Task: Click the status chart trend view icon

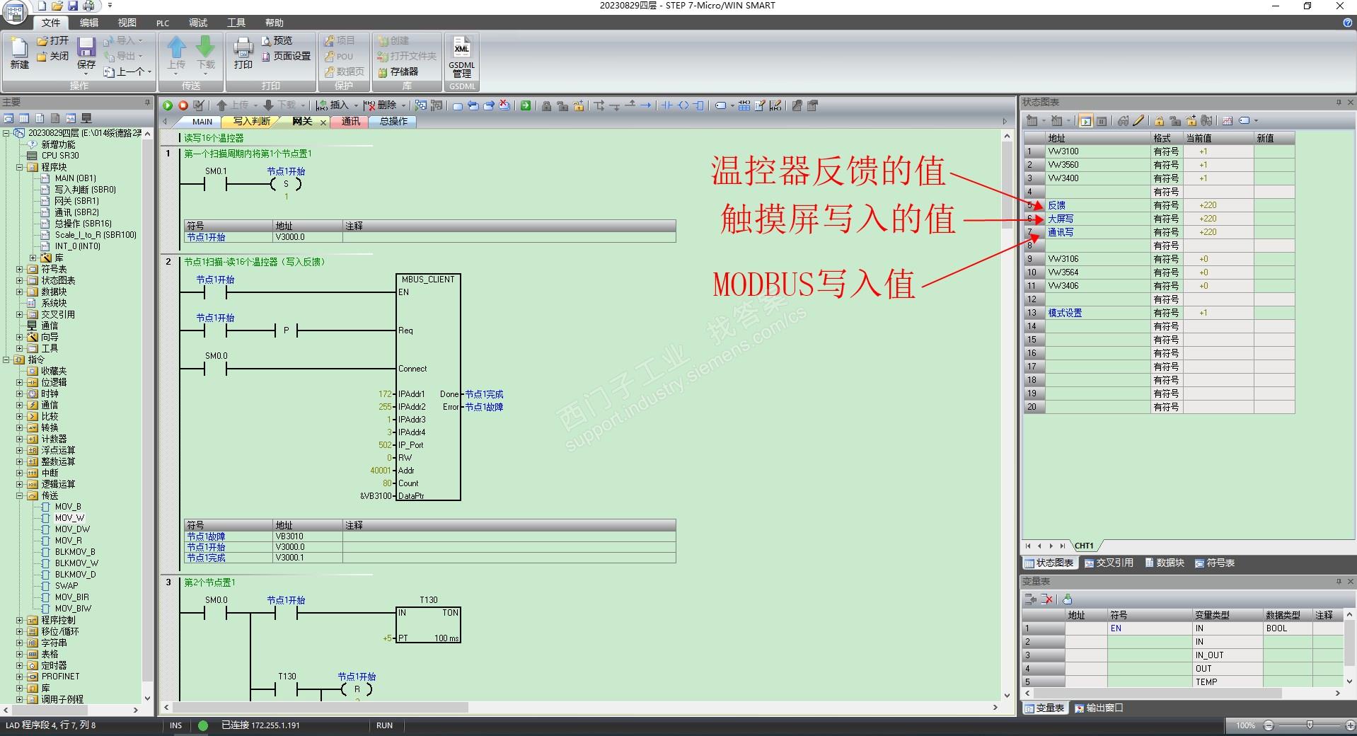Action: pyautogui.click(x=1228, y=121)
